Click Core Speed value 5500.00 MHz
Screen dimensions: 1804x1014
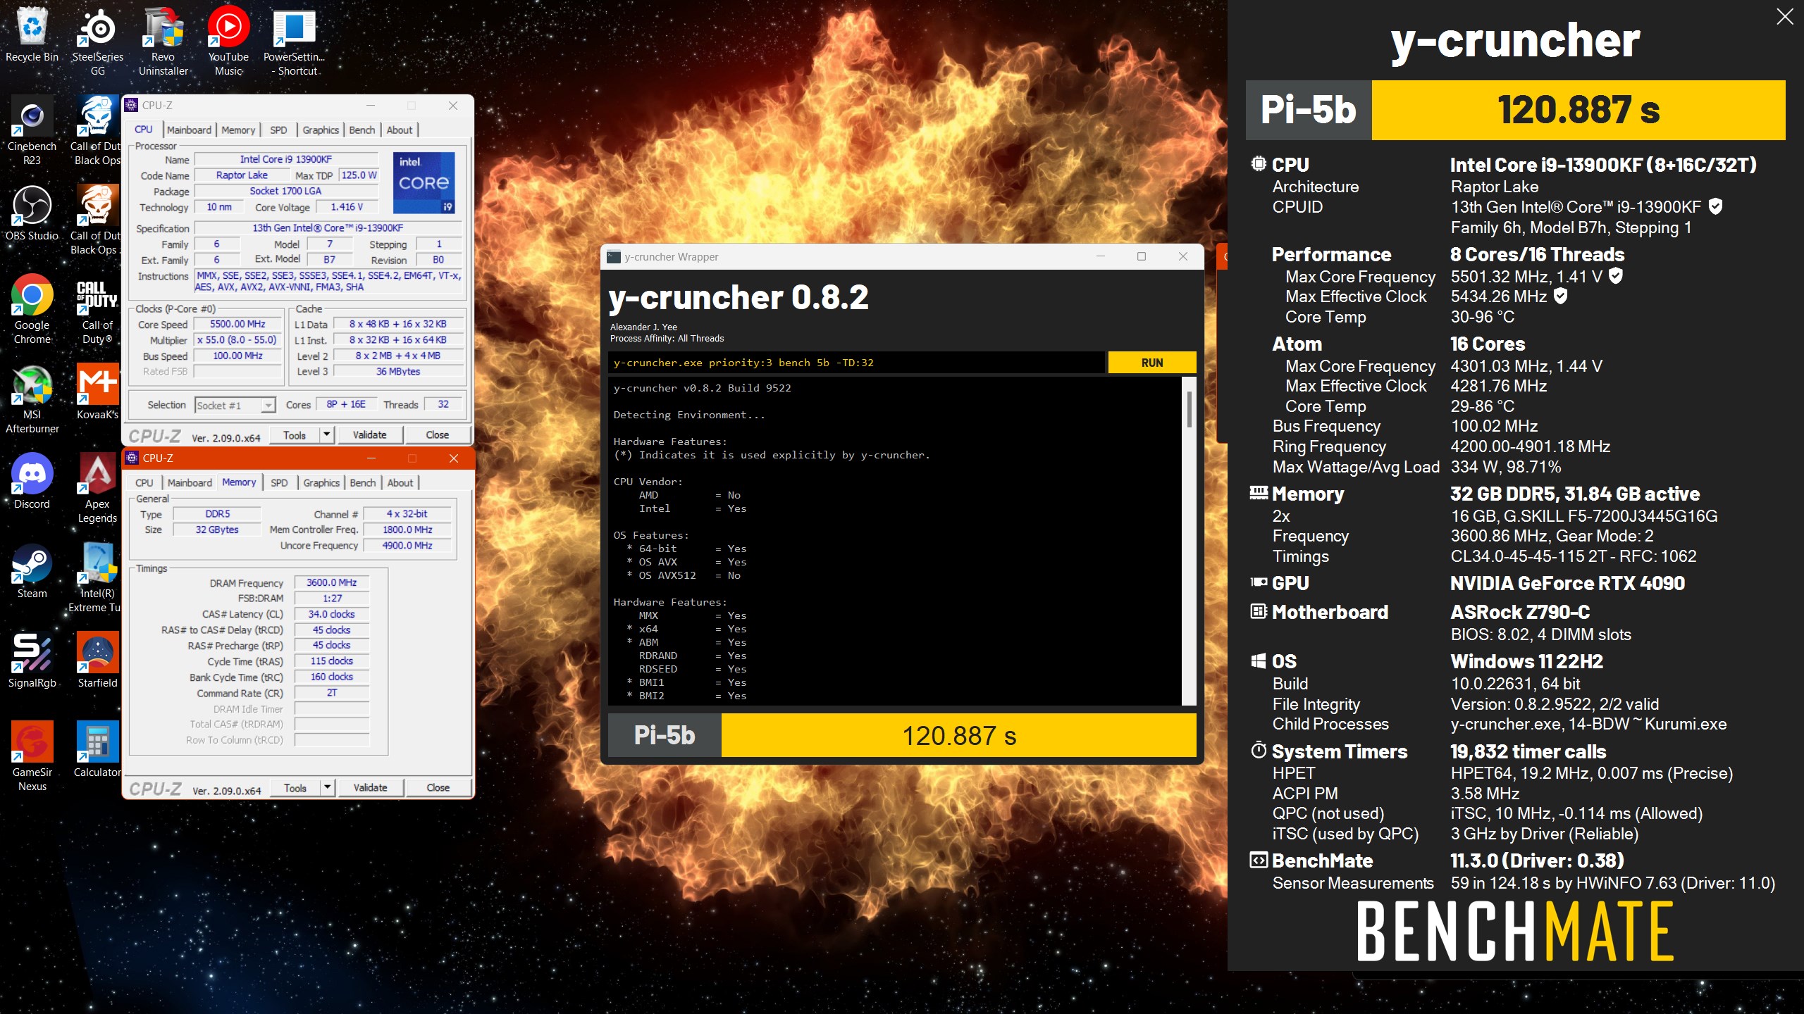click(x=237, y=324)
